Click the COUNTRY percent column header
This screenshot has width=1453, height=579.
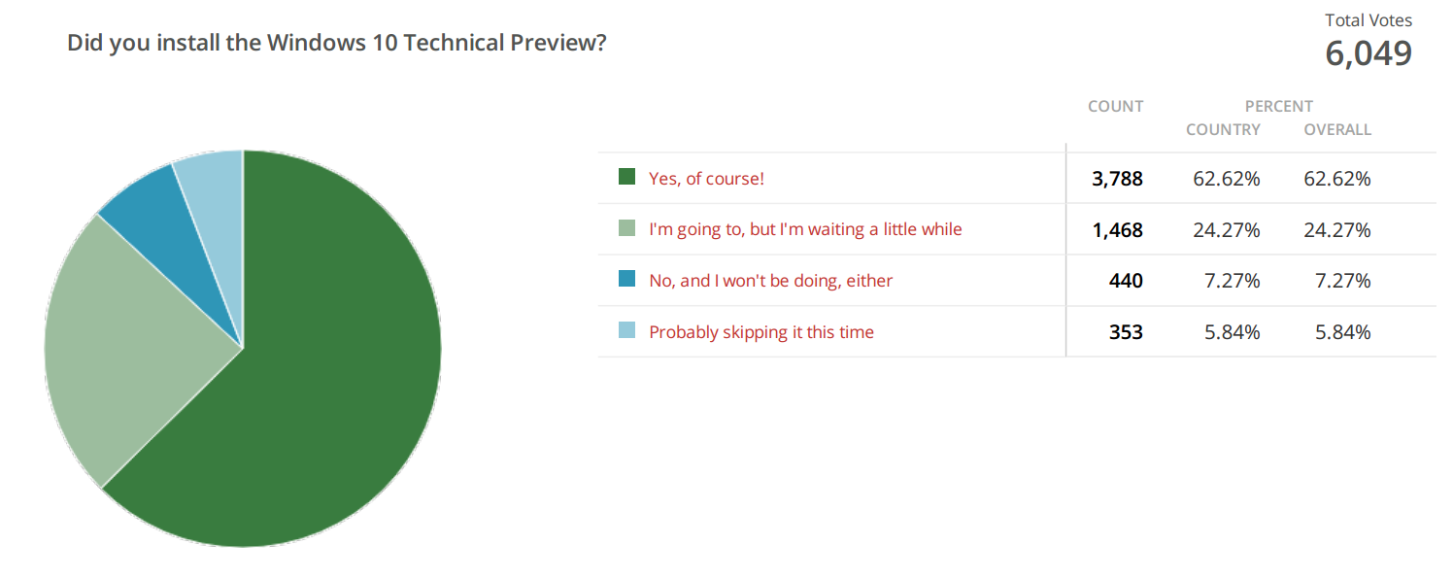[x=1223, y=129]
